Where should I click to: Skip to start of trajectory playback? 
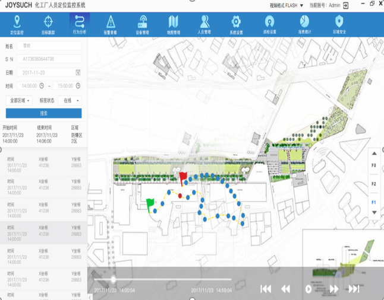pyautogui.click(x=266, y=289)
